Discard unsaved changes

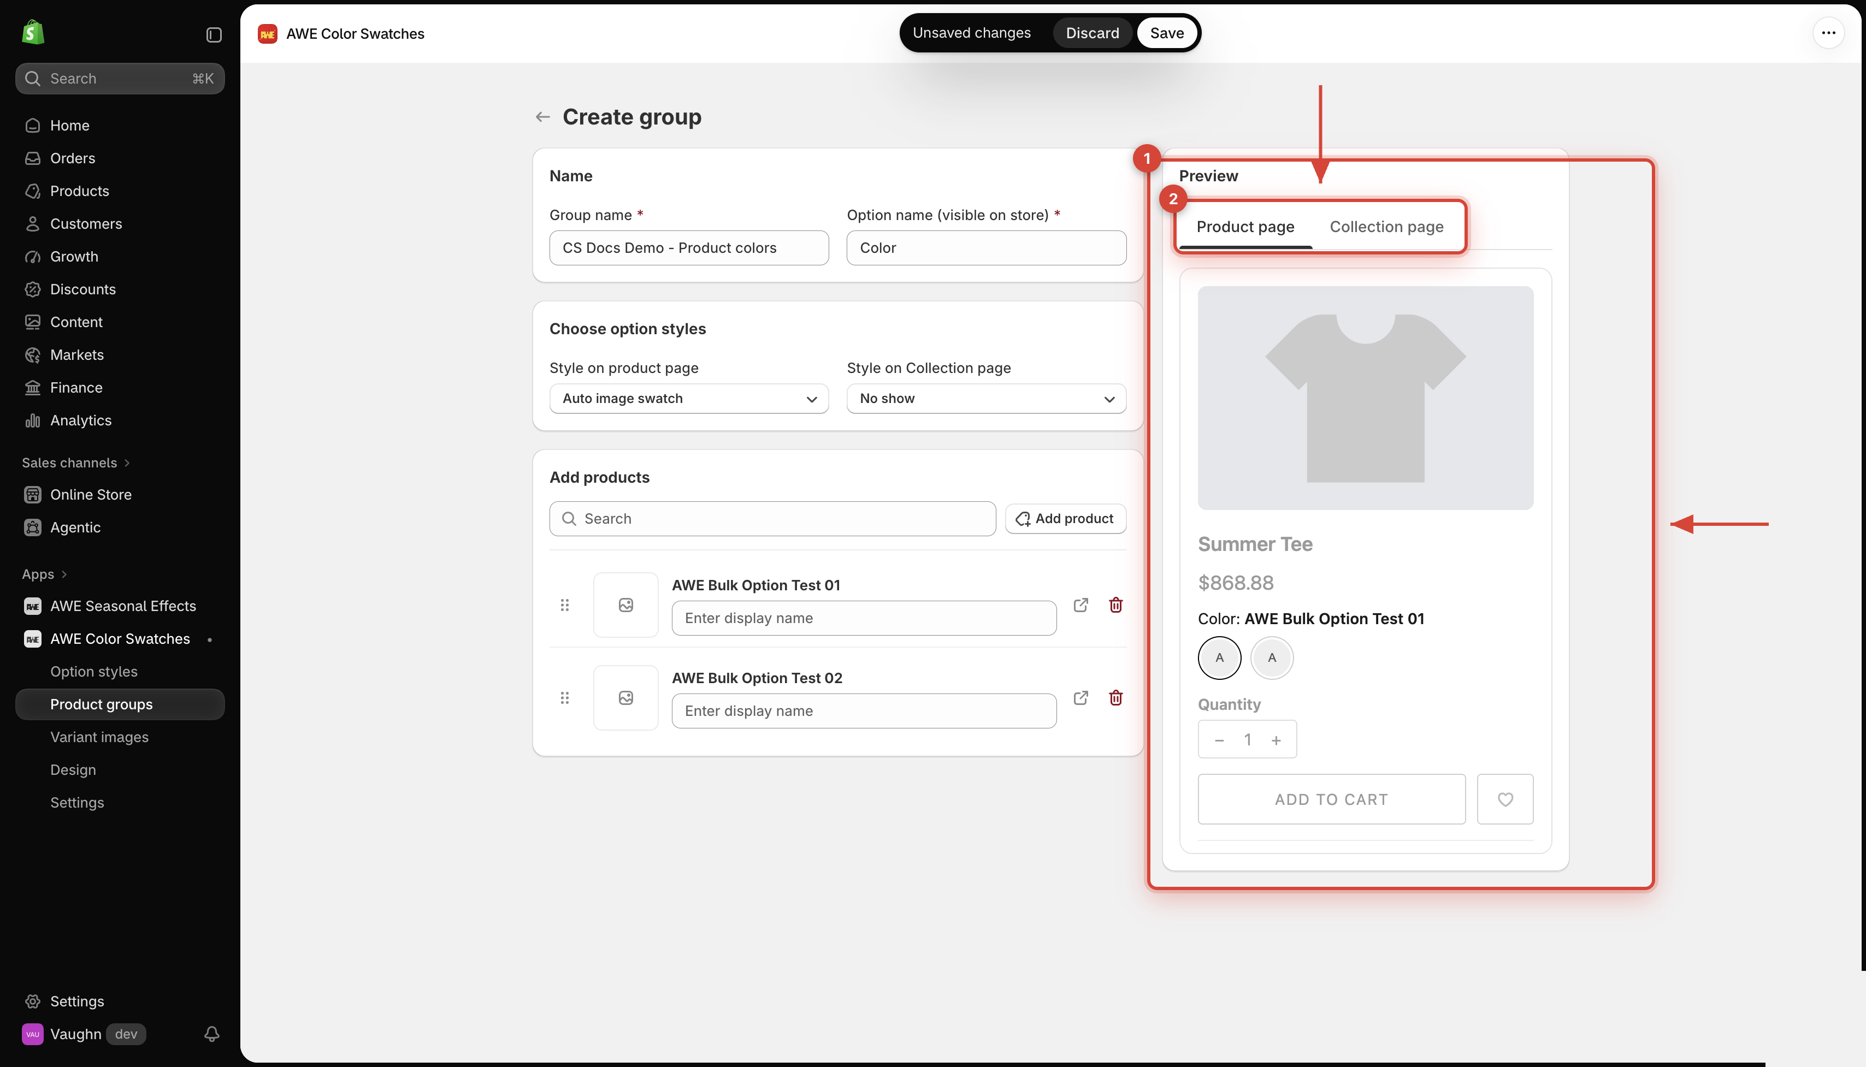1092,33
